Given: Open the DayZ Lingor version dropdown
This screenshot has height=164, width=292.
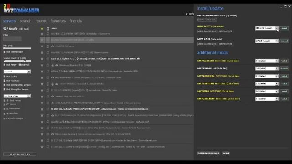Looking at the screenshot, I should 266,68.
